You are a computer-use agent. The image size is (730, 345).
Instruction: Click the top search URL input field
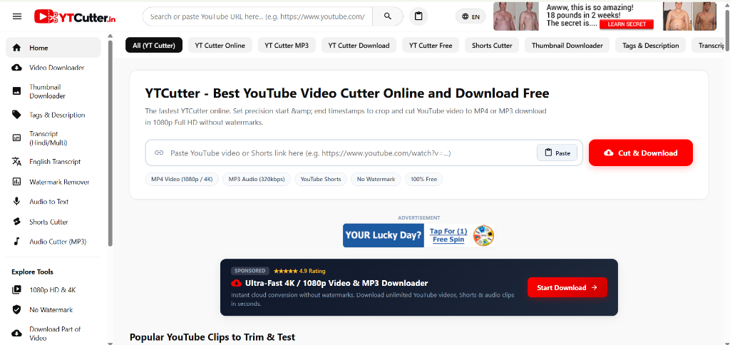257,16
